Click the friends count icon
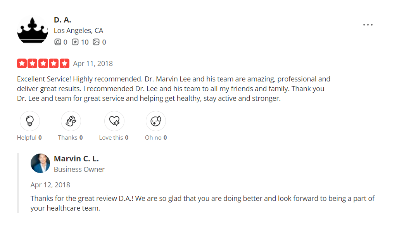Screen dimensions: 416x230 [58, 42]
